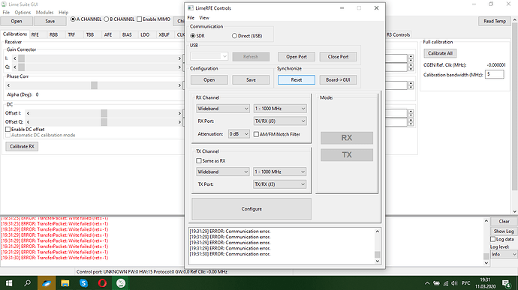518x290 pixels.
Task: Enable DC offset checkbox
Action: tap(8, 130)
